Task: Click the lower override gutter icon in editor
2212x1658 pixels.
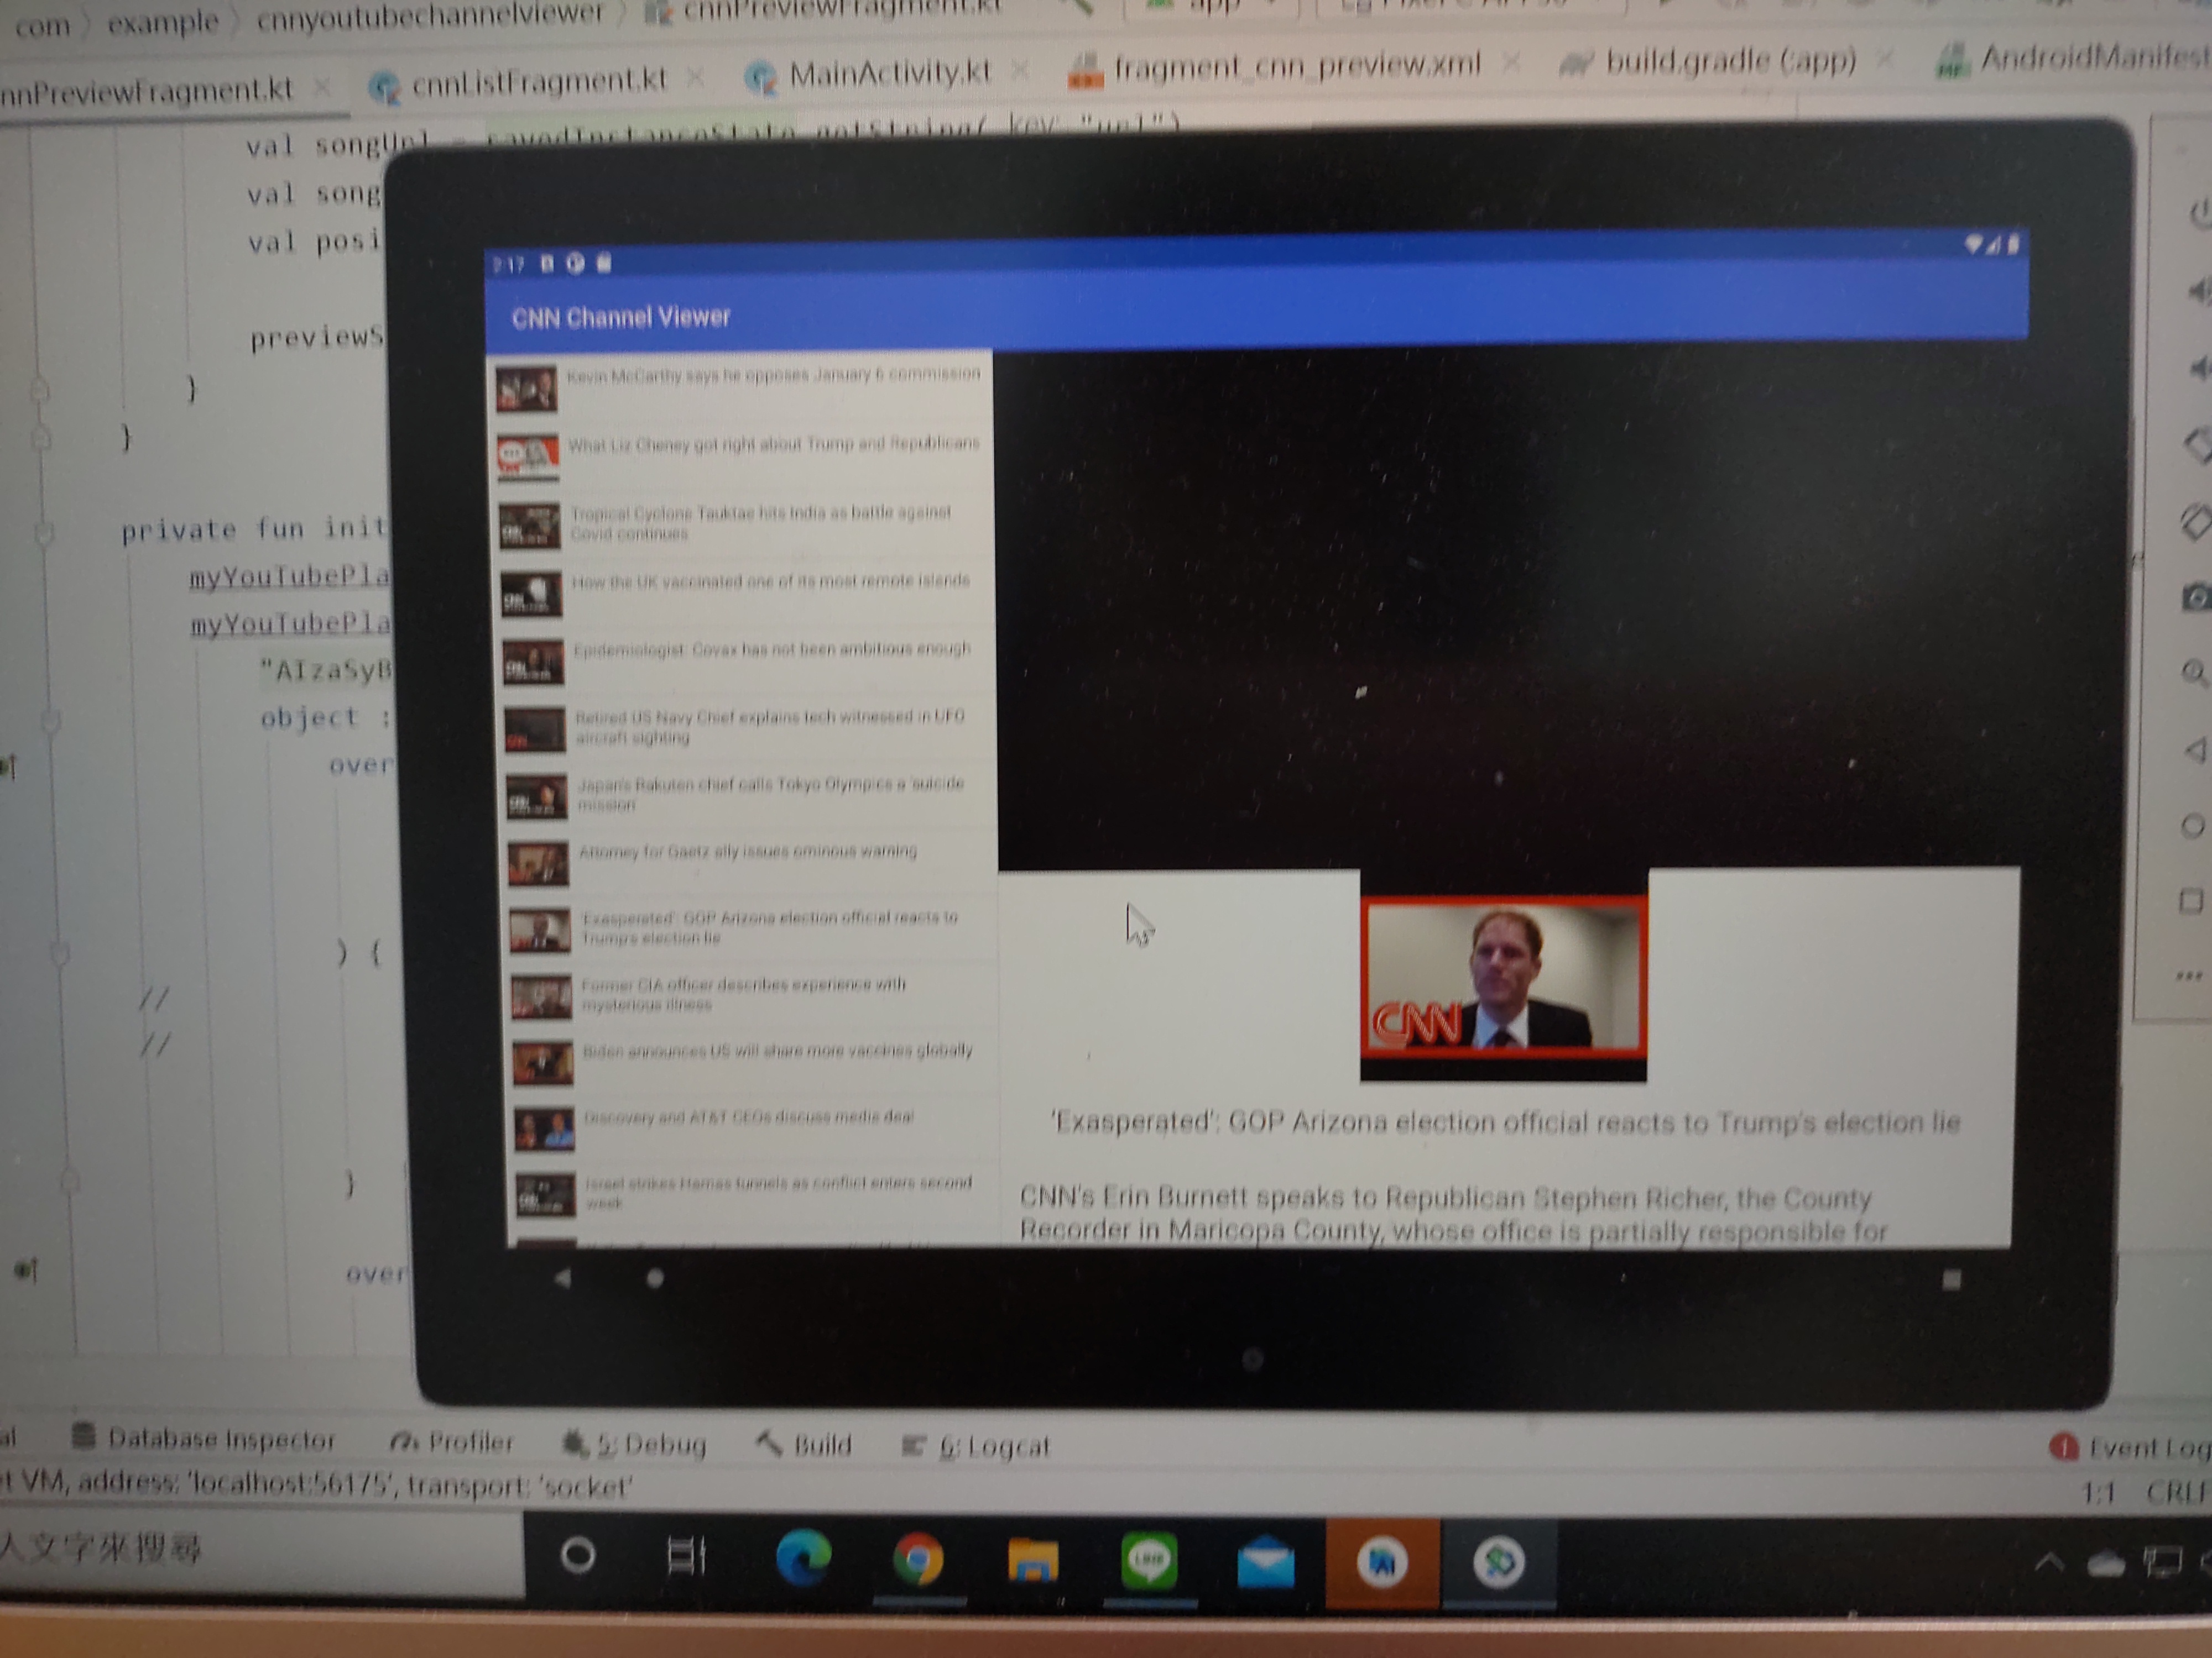Action: tap(25, 1270)
